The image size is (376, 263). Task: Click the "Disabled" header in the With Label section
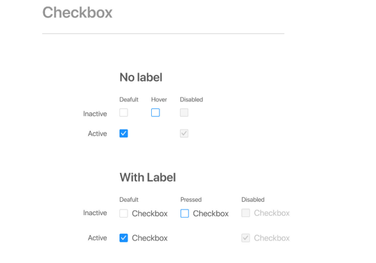[253, 199]
